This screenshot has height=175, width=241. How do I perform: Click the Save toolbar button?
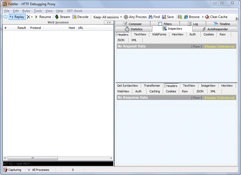(168, 17)
